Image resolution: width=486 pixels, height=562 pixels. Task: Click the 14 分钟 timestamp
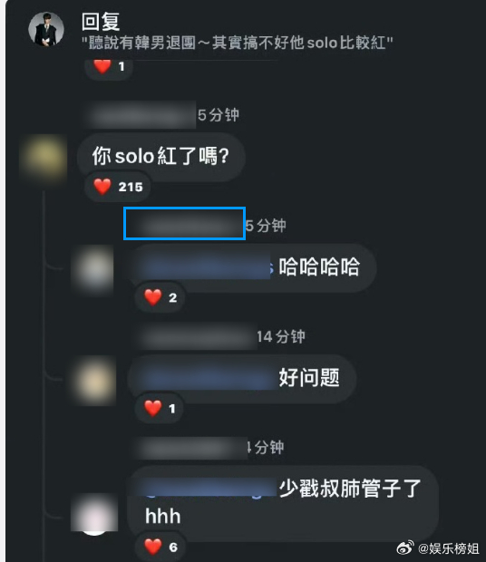281,336
